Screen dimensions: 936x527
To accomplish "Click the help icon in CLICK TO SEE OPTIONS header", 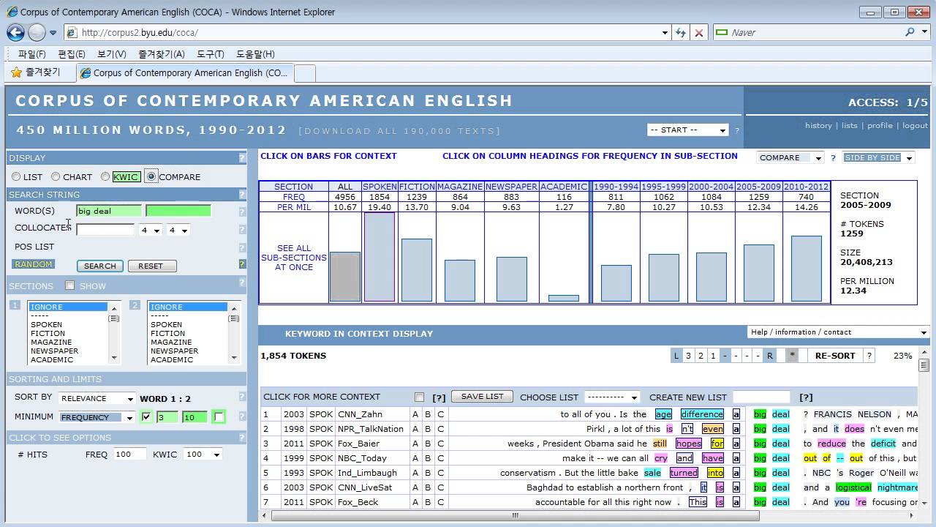I will coord(242,437).
